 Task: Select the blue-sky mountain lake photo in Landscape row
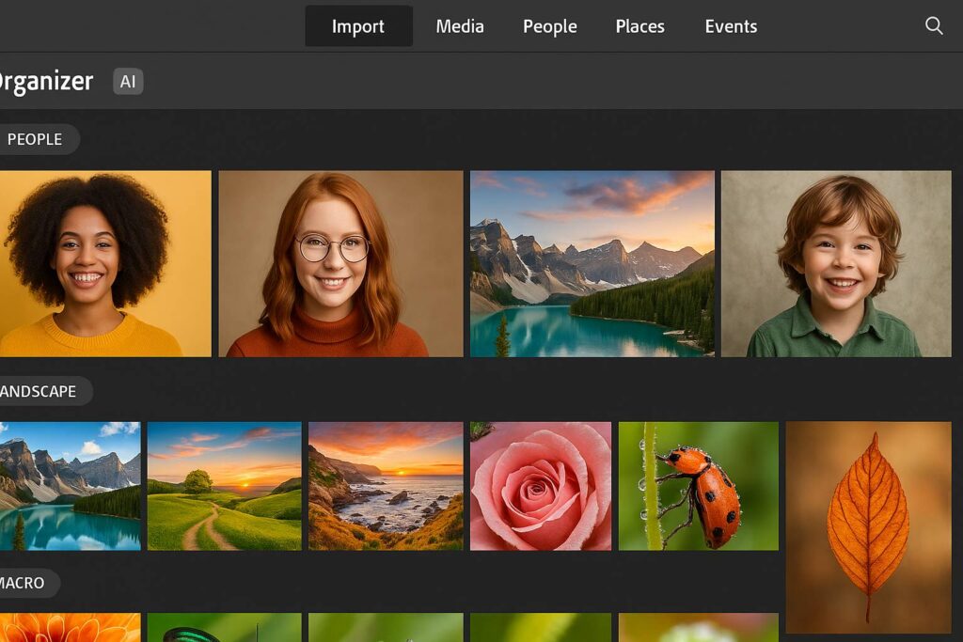click(69, 485)
